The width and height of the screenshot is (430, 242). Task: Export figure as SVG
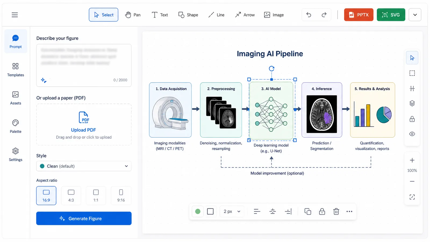pos(391,15)
